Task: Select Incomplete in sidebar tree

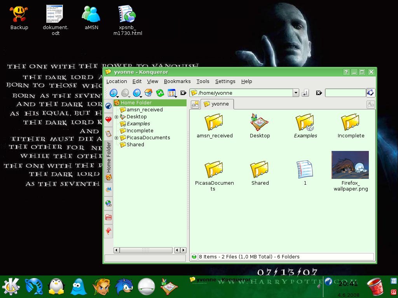Action: click(140, 131)
